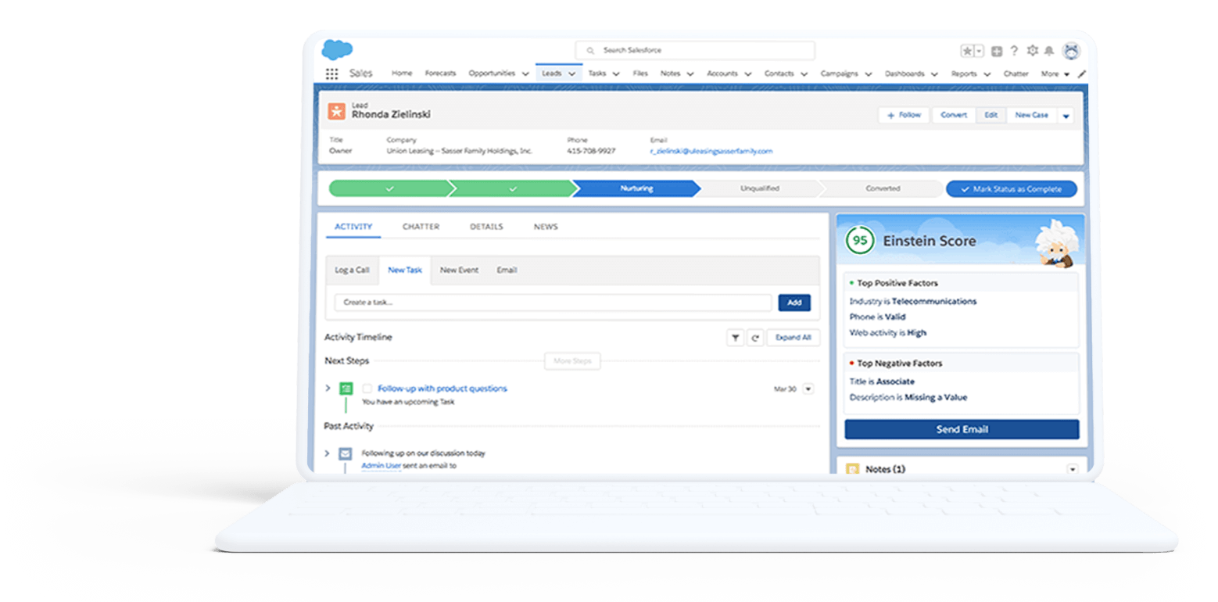
Task: Open the App Launcher grid icon
Action: click(x=331, y=73)
